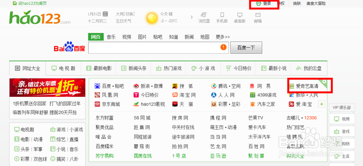Image resolution: width=363 pixels, height=166 pixels.
Task: Click the green plus add-site button
Action: (321, 104)
